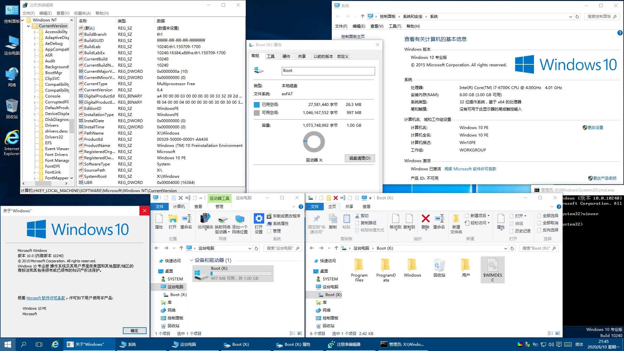
Task: Open Easy access (轻松访问) dropdown
Action: (477, 223)
